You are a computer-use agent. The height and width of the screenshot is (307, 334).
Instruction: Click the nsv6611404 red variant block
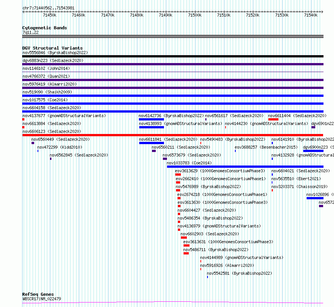[273, 119]
